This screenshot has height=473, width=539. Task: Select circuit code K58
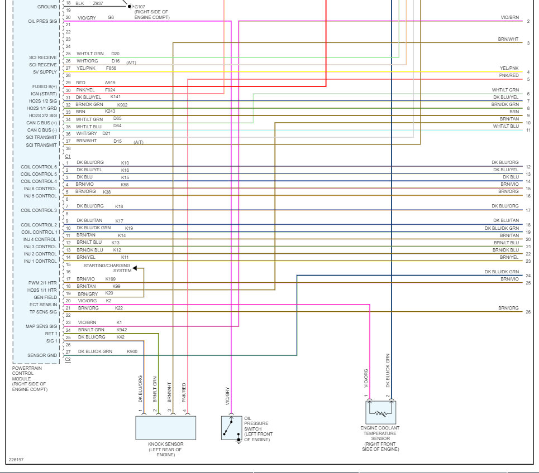pyautogui.click(x=125, y=185)
